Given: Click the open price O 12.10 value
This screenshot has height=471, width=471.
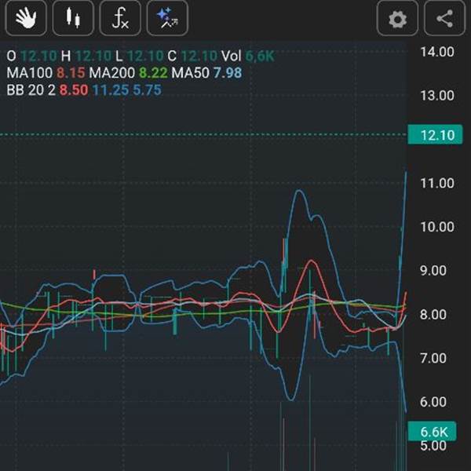Looking at the screenshot, I should point(31,57).
